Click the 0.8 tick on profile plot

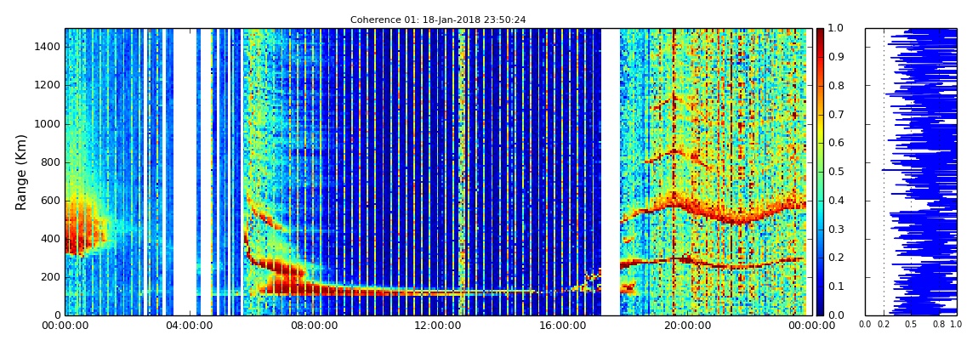(939, 325)
